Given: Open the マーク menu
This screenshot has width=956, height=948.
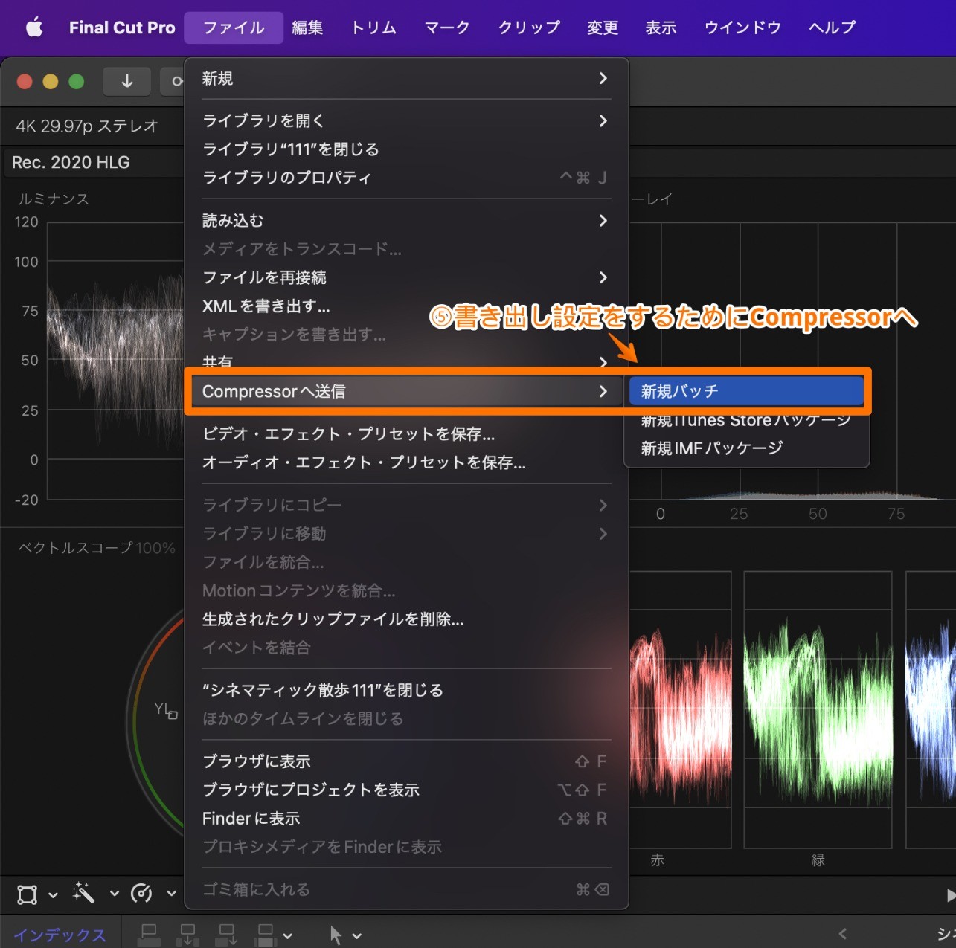Looking at the screenshot, I should pos(446,28).
